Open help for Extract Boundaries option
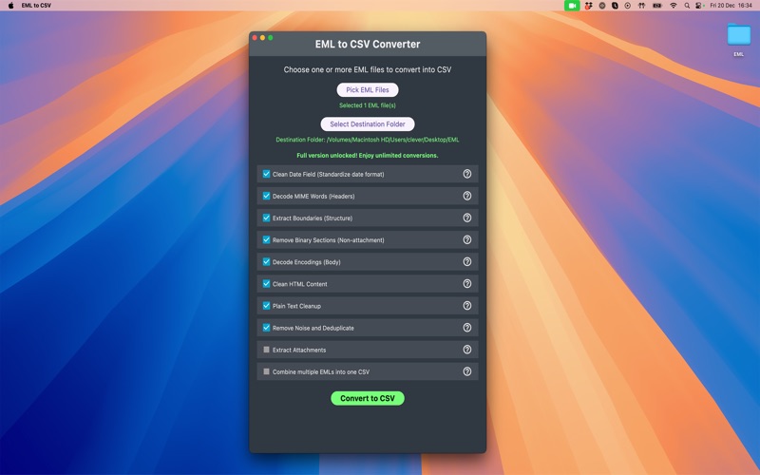 click(466, 218)
